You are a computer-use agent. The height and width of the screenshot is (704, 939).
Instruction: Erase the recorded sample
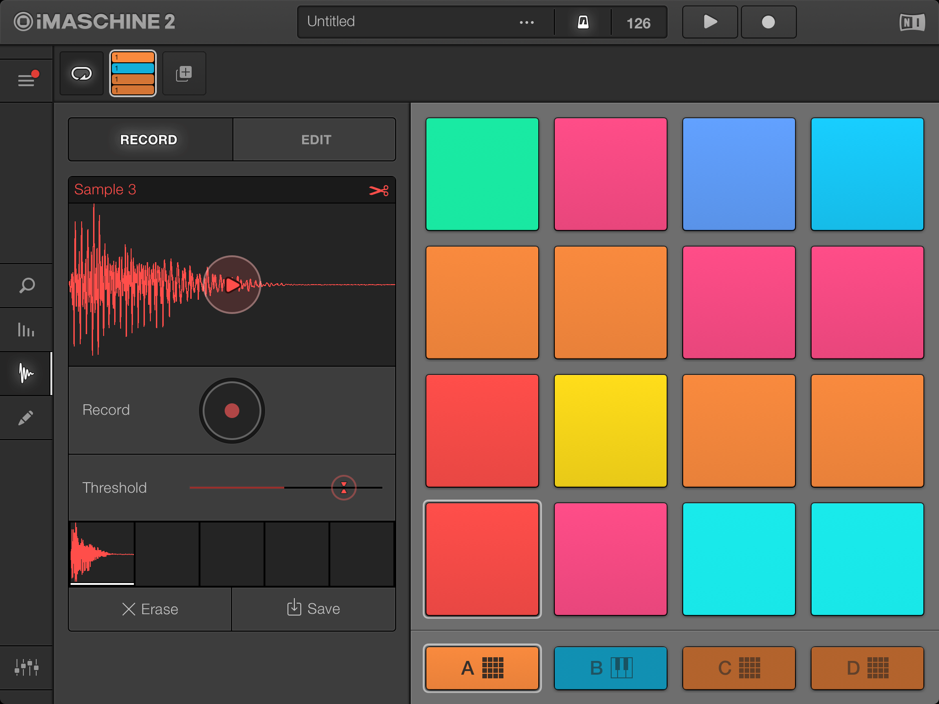[x=150, y=609]
